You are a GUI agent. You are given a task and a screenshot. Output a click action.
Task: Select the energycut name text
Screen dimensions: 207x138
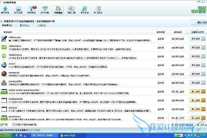pyautogui.click(x=14, y=72)
